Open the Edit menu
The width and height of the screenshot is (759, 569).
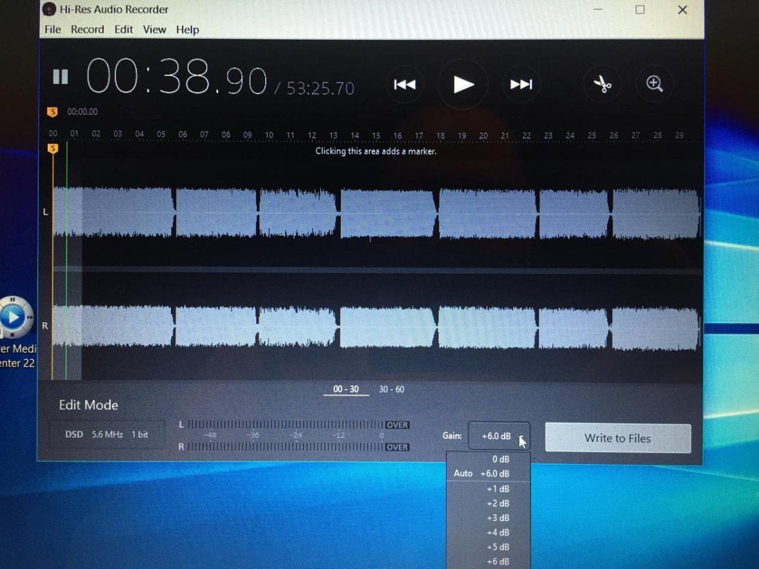click(x=123, y=30)
